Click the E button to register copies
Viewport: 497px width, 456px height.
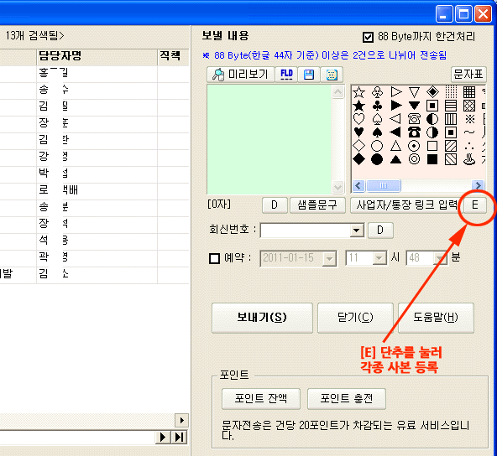[x=475, y=205]
